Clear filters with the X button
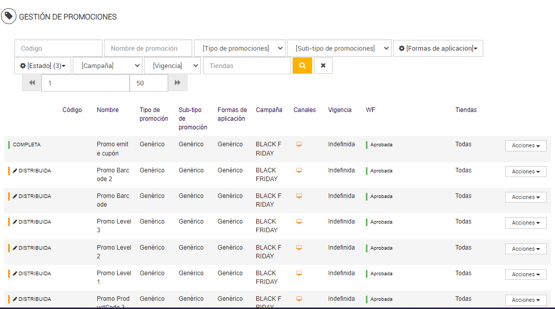Image resolution: width=555 pixels, height=309 pixels. tap(323, 65)
